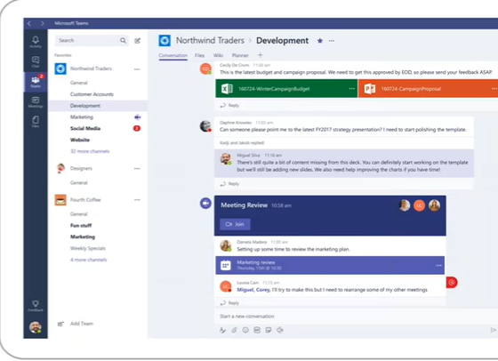Screen dimensions: 498x361
Task: Open the Website channel
Action: click(x=80, y=140)
